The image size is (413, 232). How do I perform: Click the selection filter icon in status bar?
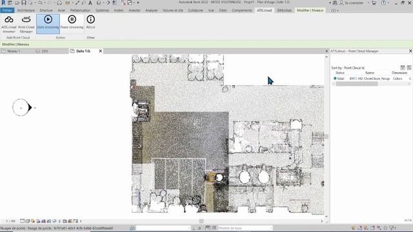tap(392, 228)
